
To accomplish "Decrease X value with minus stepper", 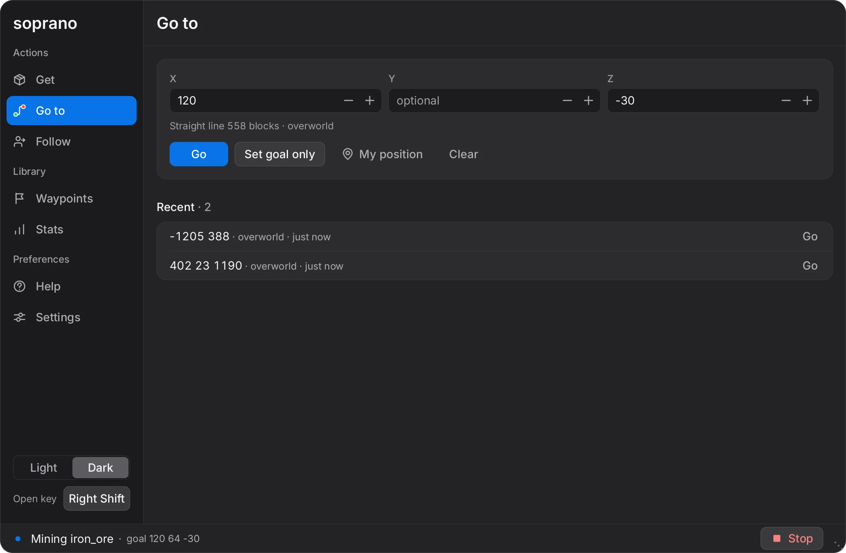I will [349, 100].
